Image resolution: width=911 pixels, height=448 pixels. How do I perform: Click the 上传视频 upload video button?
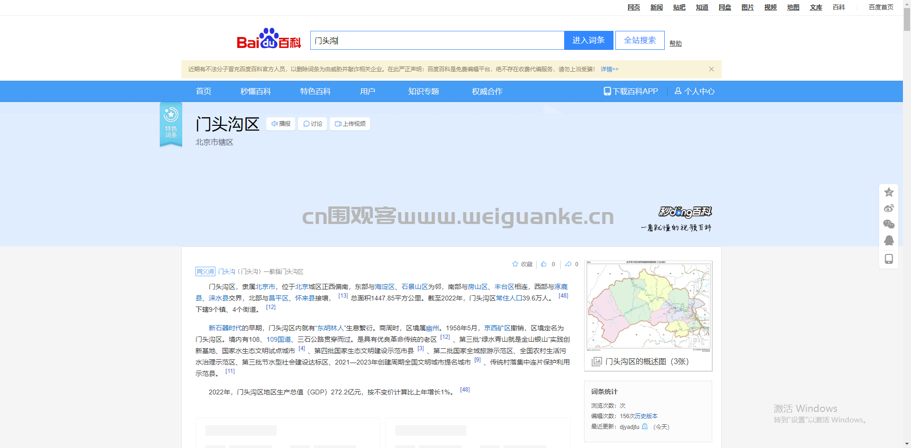(x=350, y=124)
